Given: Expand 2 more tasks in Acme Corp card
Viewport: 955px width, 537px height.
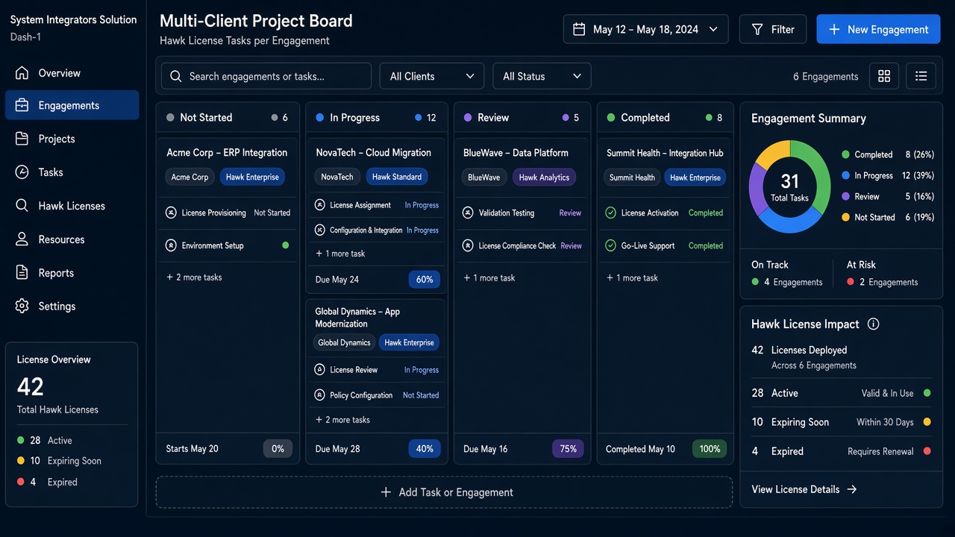Looking at the screenshot, I should click(194, 277).
